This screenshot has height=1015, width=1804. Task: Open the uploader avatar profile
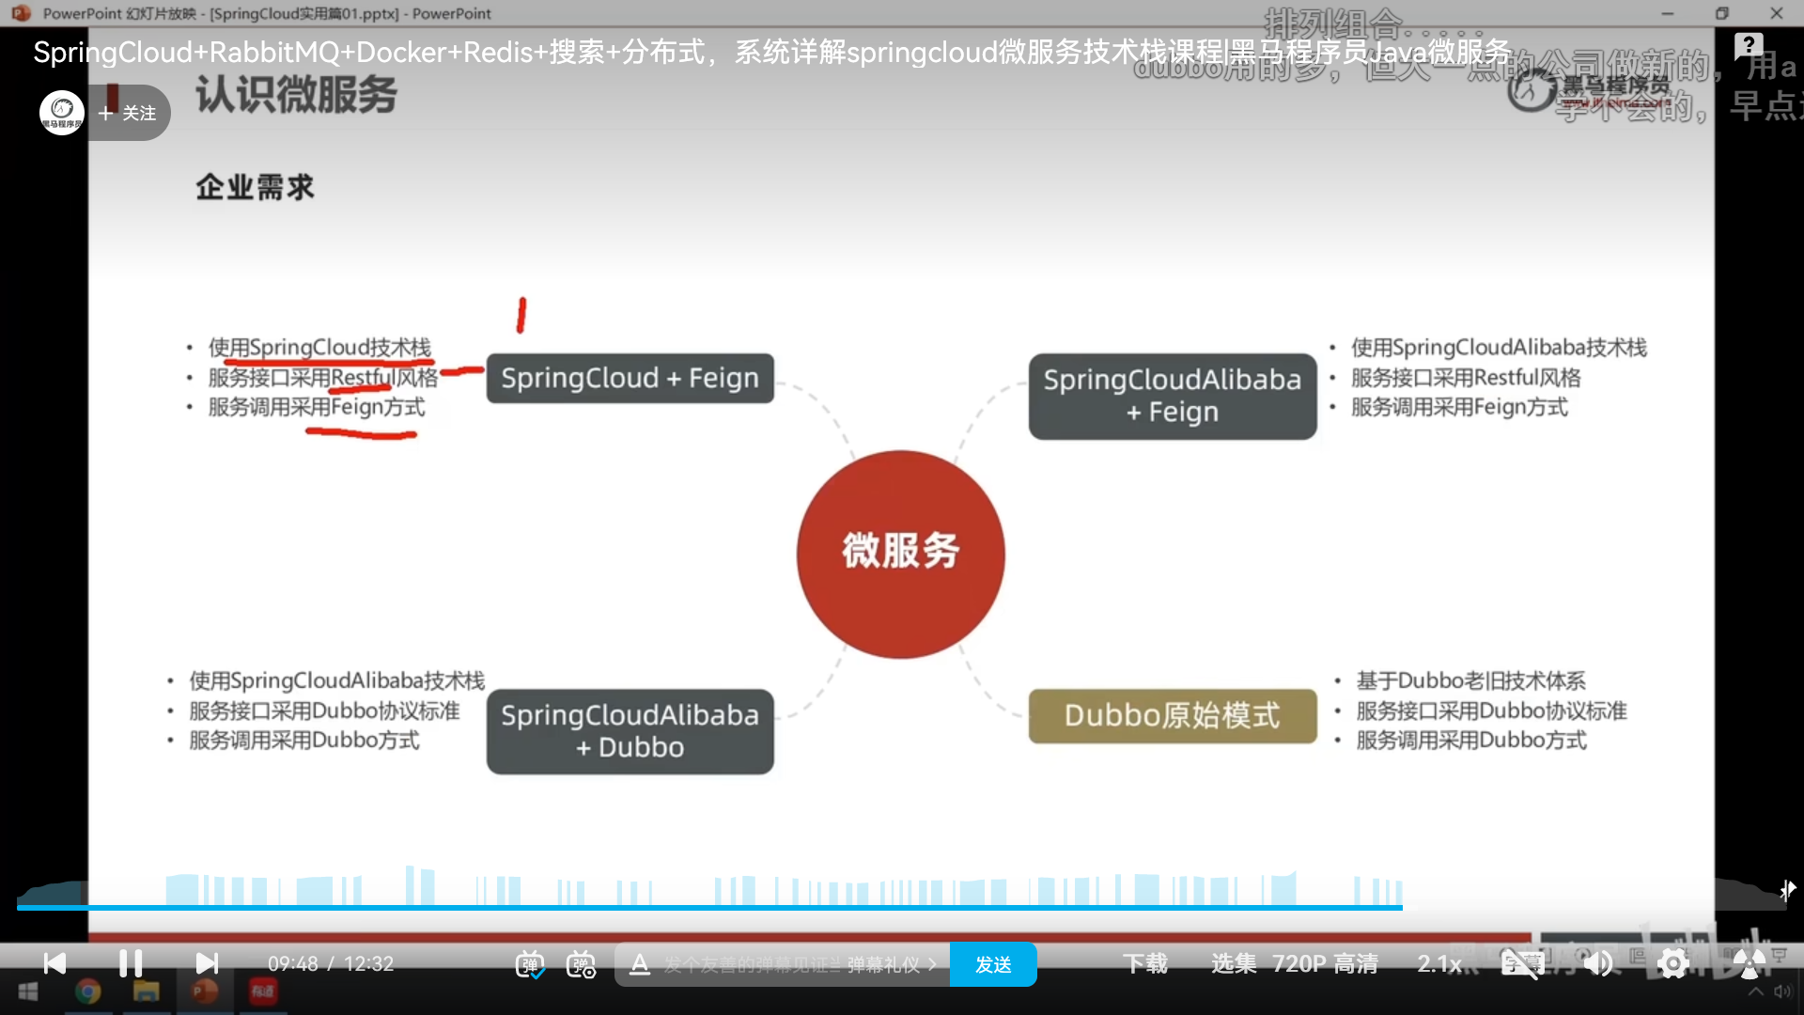click(62, 113)
